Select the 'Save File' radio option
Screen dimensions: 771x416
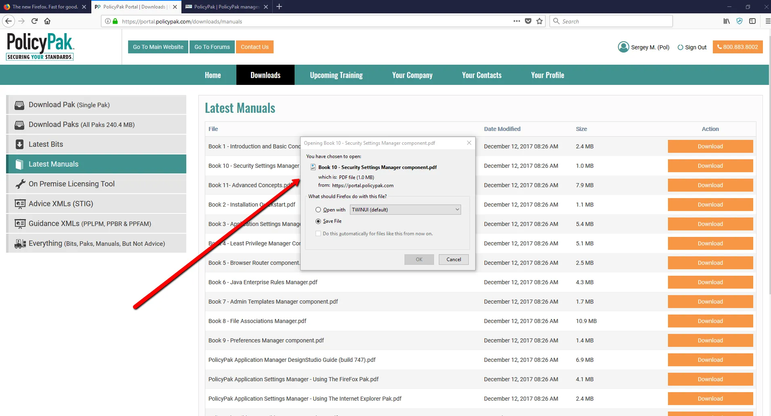318,221
